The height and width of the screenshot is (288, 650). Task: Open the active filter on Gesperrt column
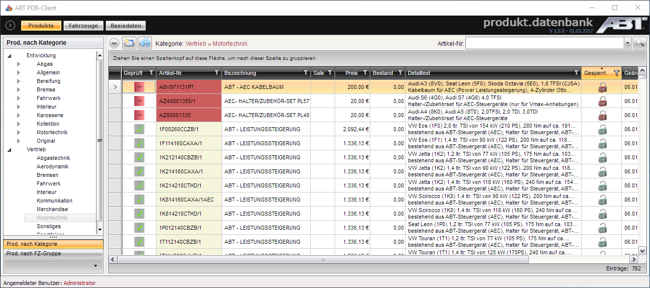(617, 73)
